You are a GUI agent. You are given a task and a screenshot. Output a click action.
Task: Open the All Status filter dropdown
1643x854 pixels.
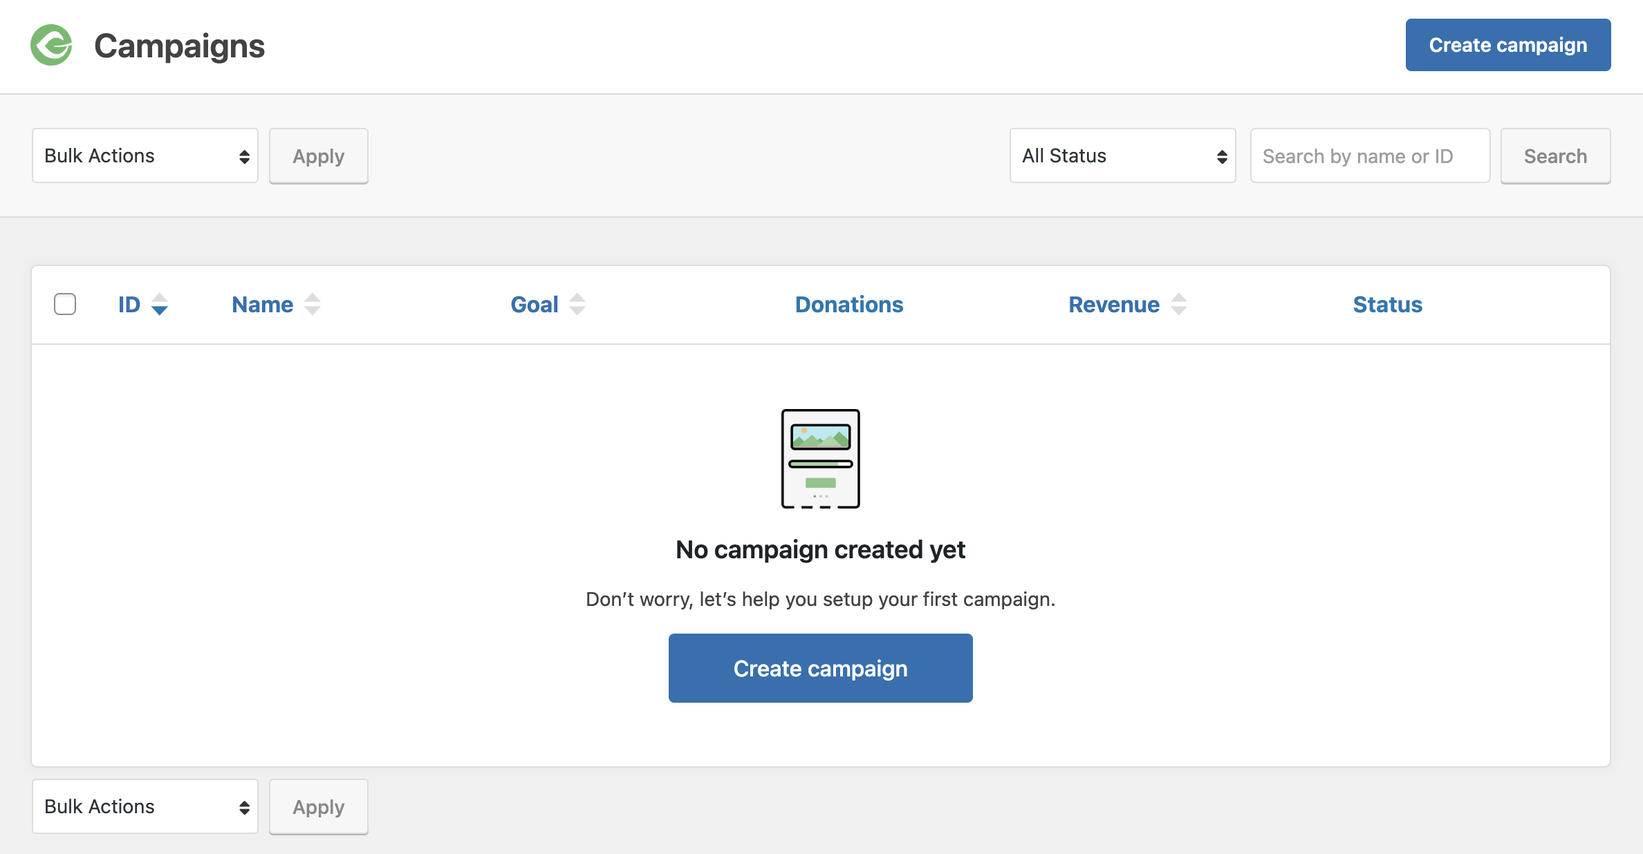tap(1123, 155)
